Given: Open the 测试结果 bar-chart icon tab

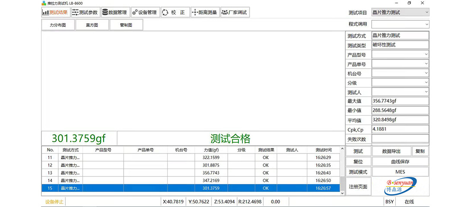Looking at the screenshot, I should point(45,13).
